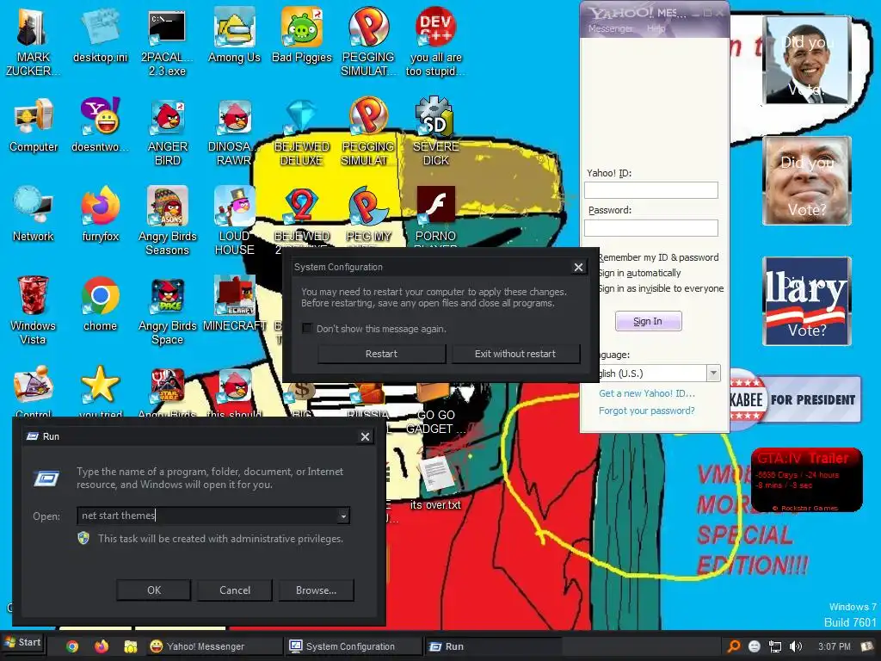Image resolution: width=881 pixels, height=661 pixels.
Task: Click OK in the Run dialog
Action: click(x=154, y=590)
